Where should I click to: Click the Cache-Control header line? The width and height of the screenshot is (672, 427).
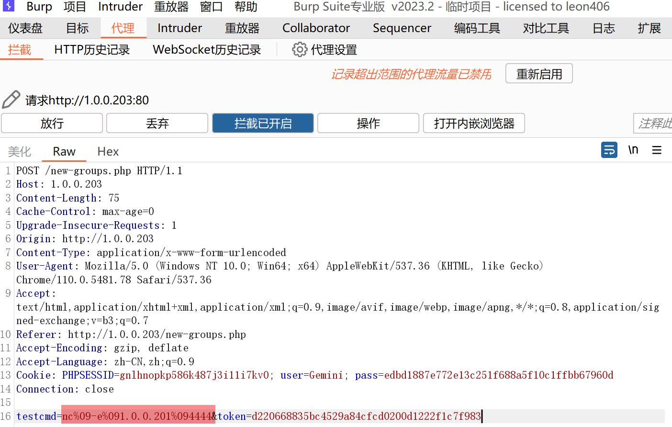coord(85,212)
